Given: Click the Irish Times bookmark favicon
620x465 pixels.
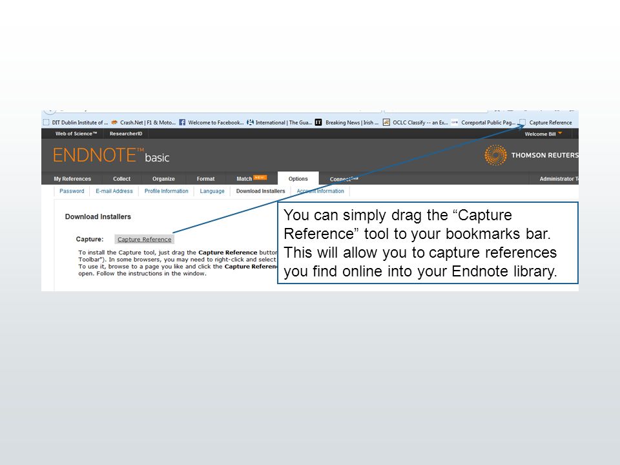Looking at the screenshot, I should (318, 123).
